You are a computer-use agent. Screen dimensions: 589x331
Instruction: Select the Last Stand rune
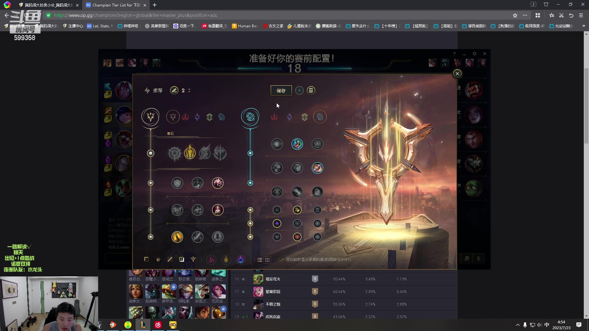(218, 237)
